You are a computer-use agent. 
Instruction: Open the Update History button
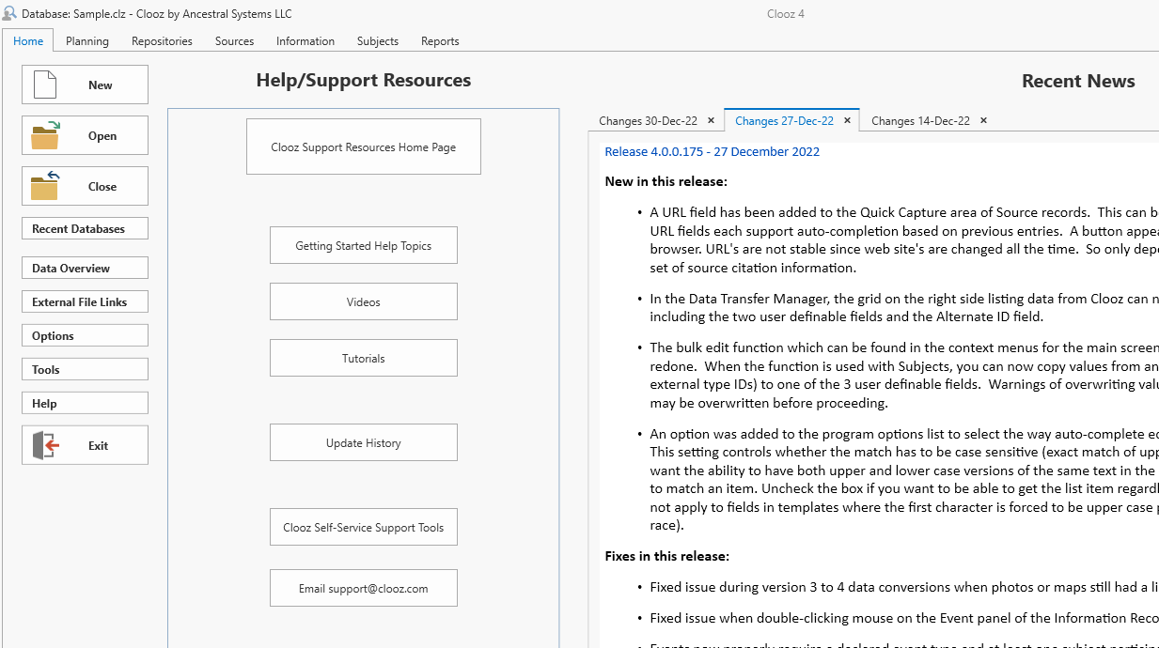coord(364,442)
